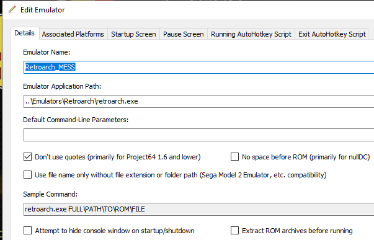374x240 pixels.
Task: Open the Running AutoHotkey Script tab
Action: click(x=251, y=34)
